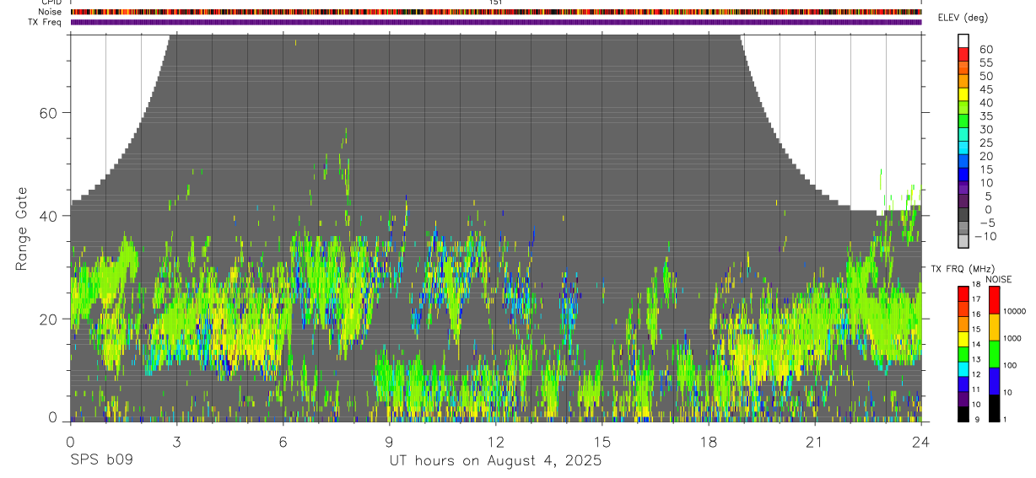
Task: Click the white swatch atop the ELEV colorbar
Action: (x=963, y=41)
